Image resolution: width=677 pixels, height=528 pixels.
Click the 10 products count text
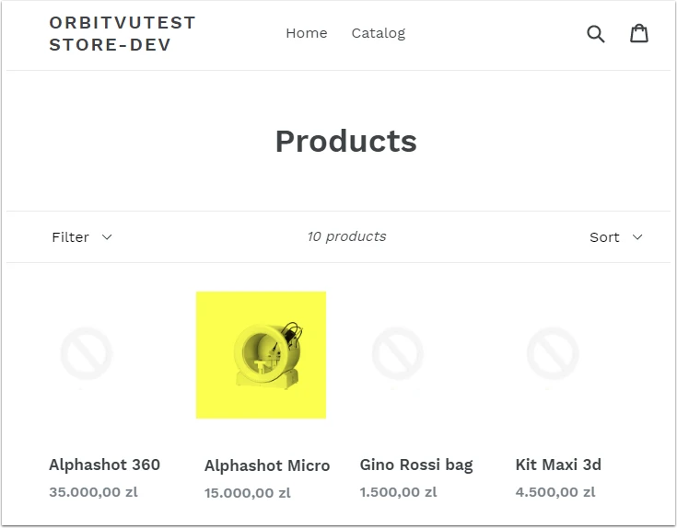tap(346, 236)
